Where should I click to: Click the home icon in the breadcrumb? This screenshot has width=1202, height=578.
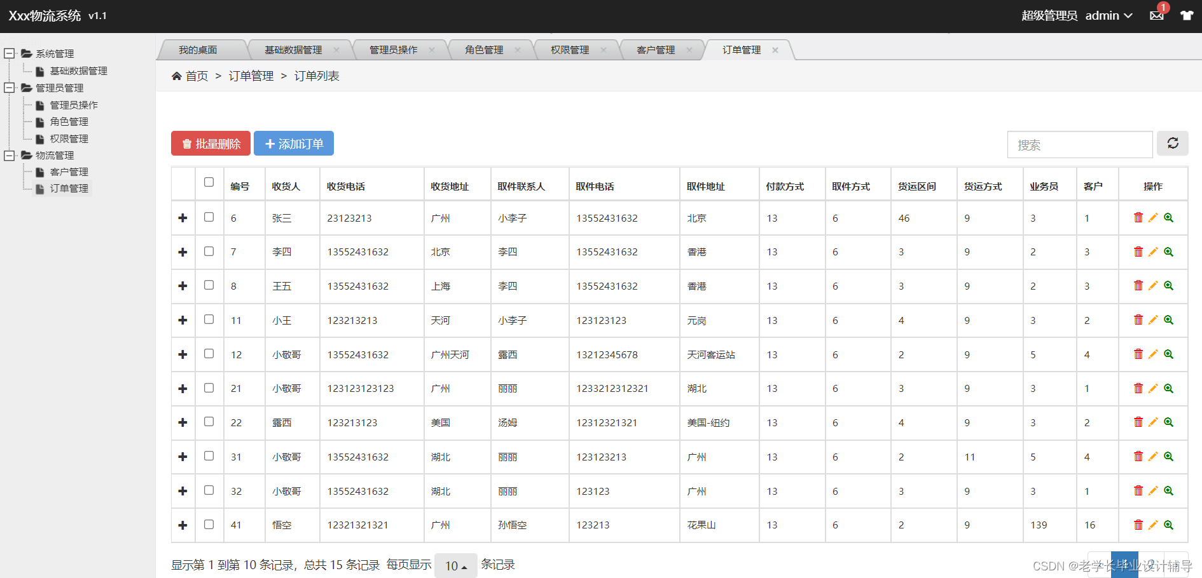177,76
